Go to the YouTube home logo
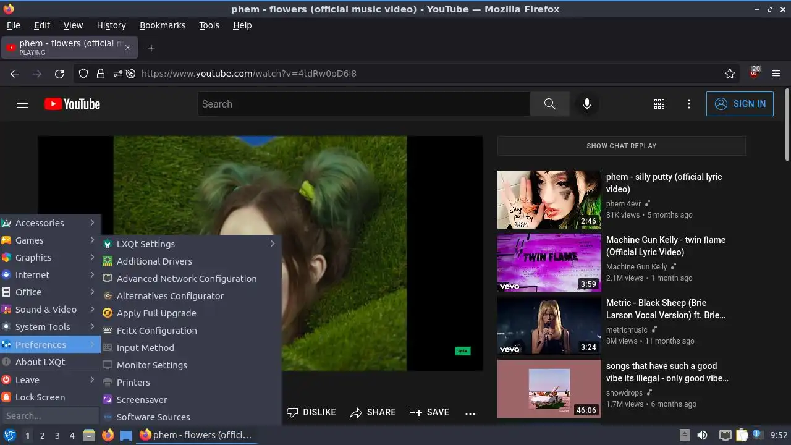791x445 pixels. (72, 104)
